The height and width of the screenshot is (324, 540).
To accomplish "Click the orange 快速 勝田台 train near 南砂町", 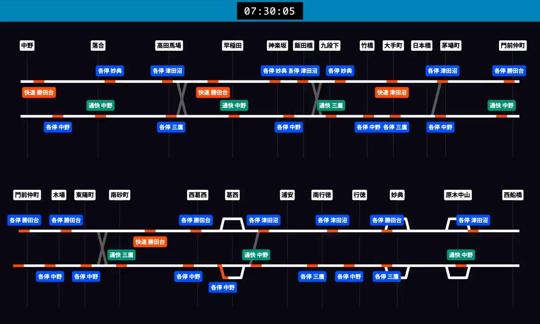I will point(150,242).
